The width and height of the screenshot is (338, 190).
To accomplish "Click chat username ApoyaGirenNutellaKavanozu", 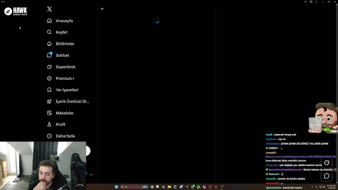I will pyautogui.click(x=285, y=169).
